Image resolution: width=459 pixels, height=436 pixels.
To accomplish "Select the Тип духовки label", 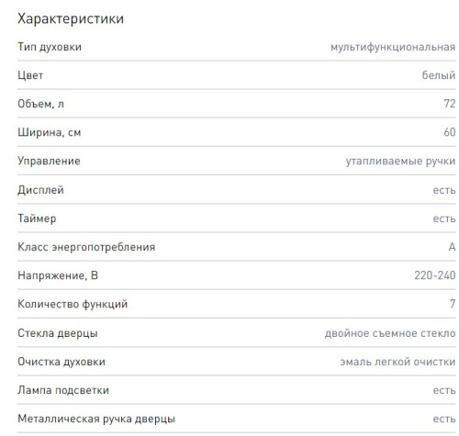I will tap(50, 47).
